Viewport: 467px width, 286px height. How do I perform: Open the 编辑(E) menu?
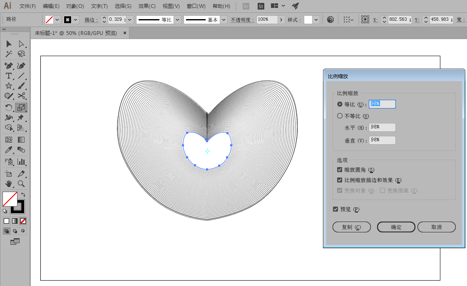click(x=51, y=6)
